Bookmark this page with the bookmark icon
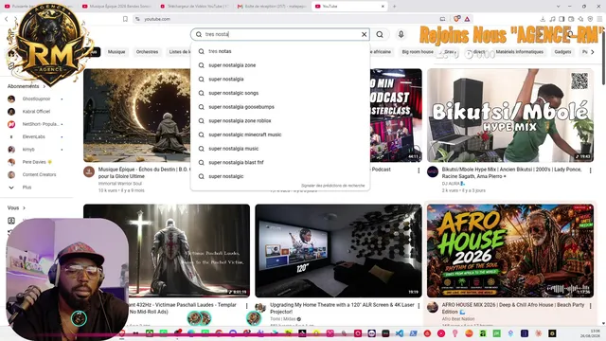Screen dimensions: 606x341 tap(125, 19)
